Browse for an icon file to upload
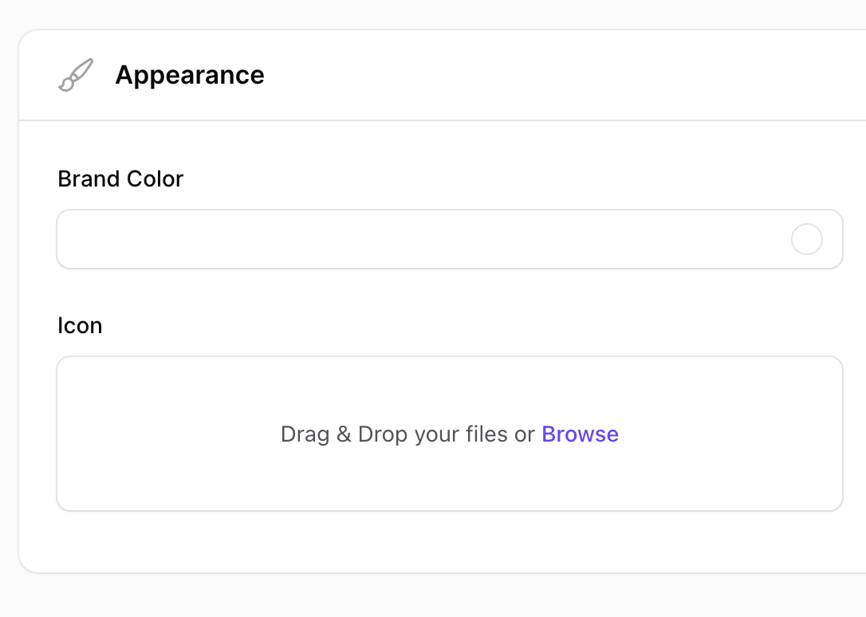 tap(580, 434)
